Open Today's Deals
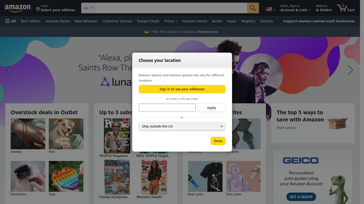364x204 pixels. click(148, 21)
